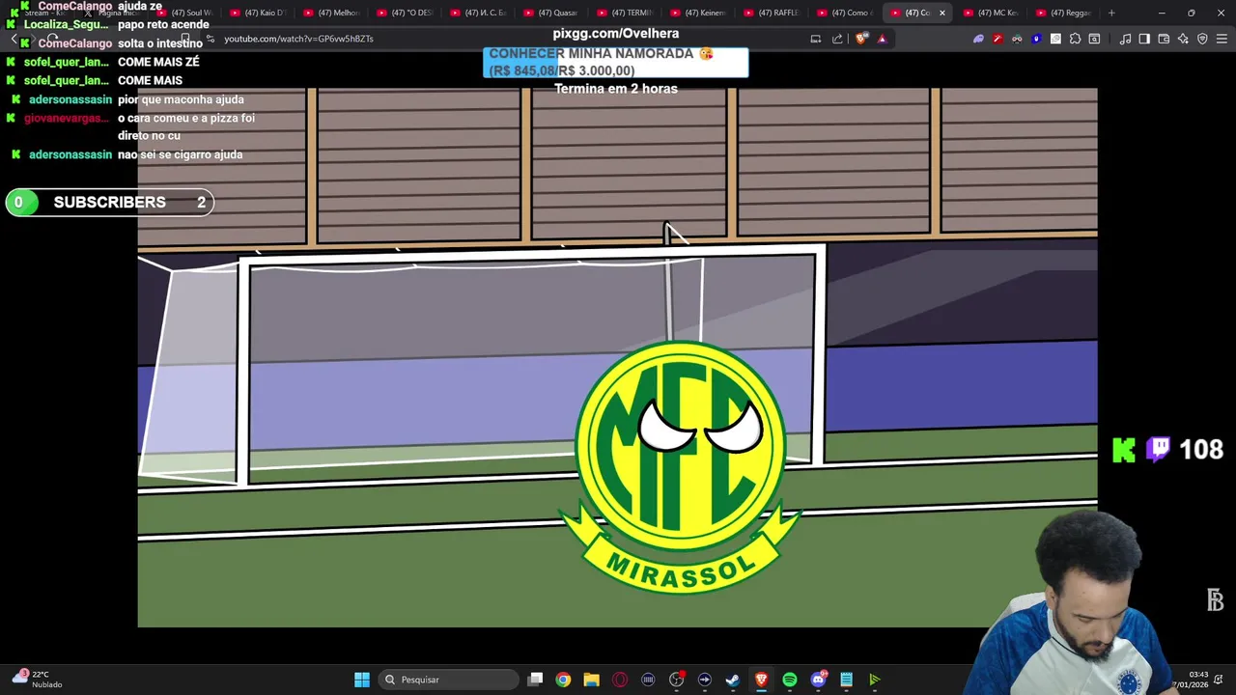Viewport: 1236px width, 695px height.
Task: Toggle the browser sidebar panel icon
Action: click(x=1144, y=39)
